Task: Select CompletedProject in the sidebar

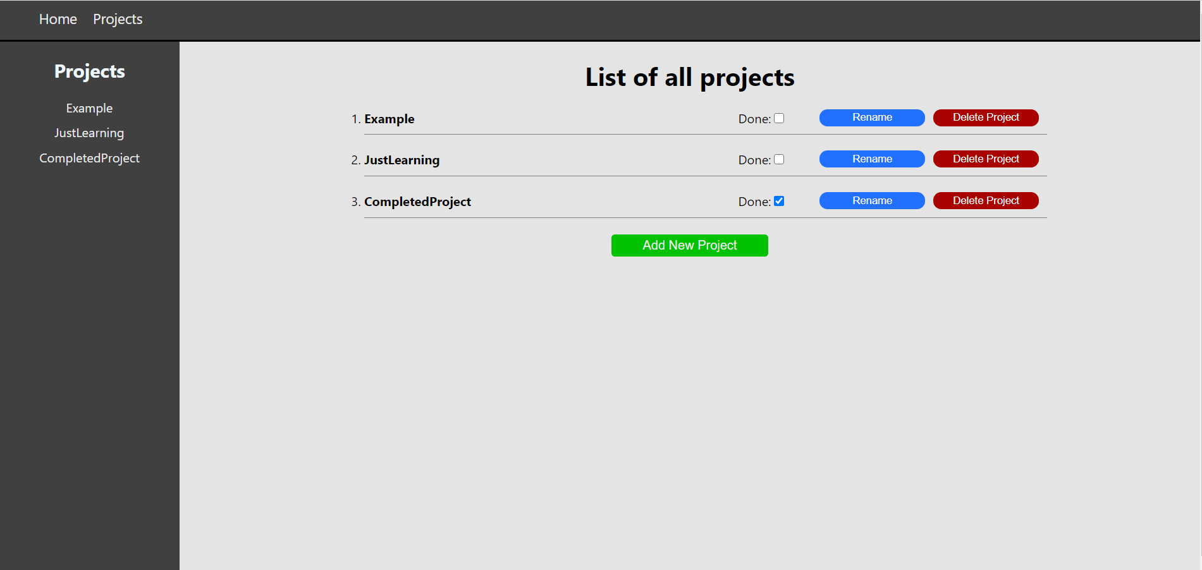Action: pos(89,157)
